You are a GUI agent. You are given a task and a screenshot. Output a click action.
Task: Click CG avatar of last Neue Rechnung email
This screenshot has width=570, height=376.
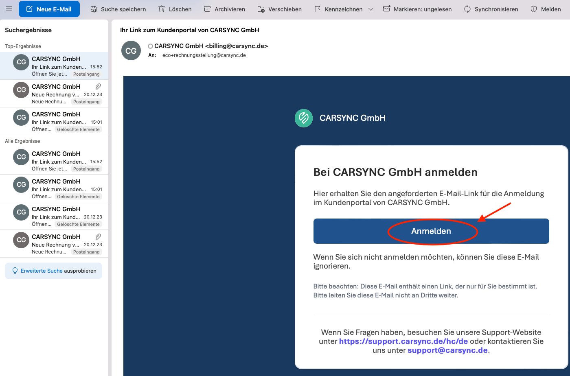tap(21, 240)
